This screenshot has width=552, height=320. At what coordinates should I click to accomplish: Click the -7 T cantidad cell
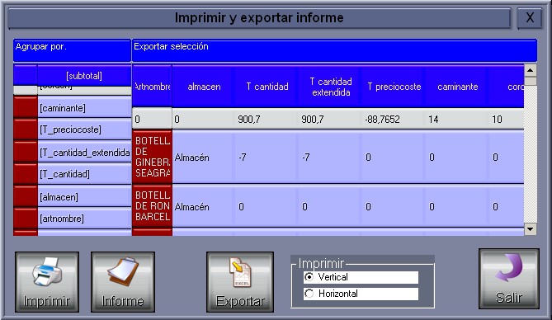[267, 157]
